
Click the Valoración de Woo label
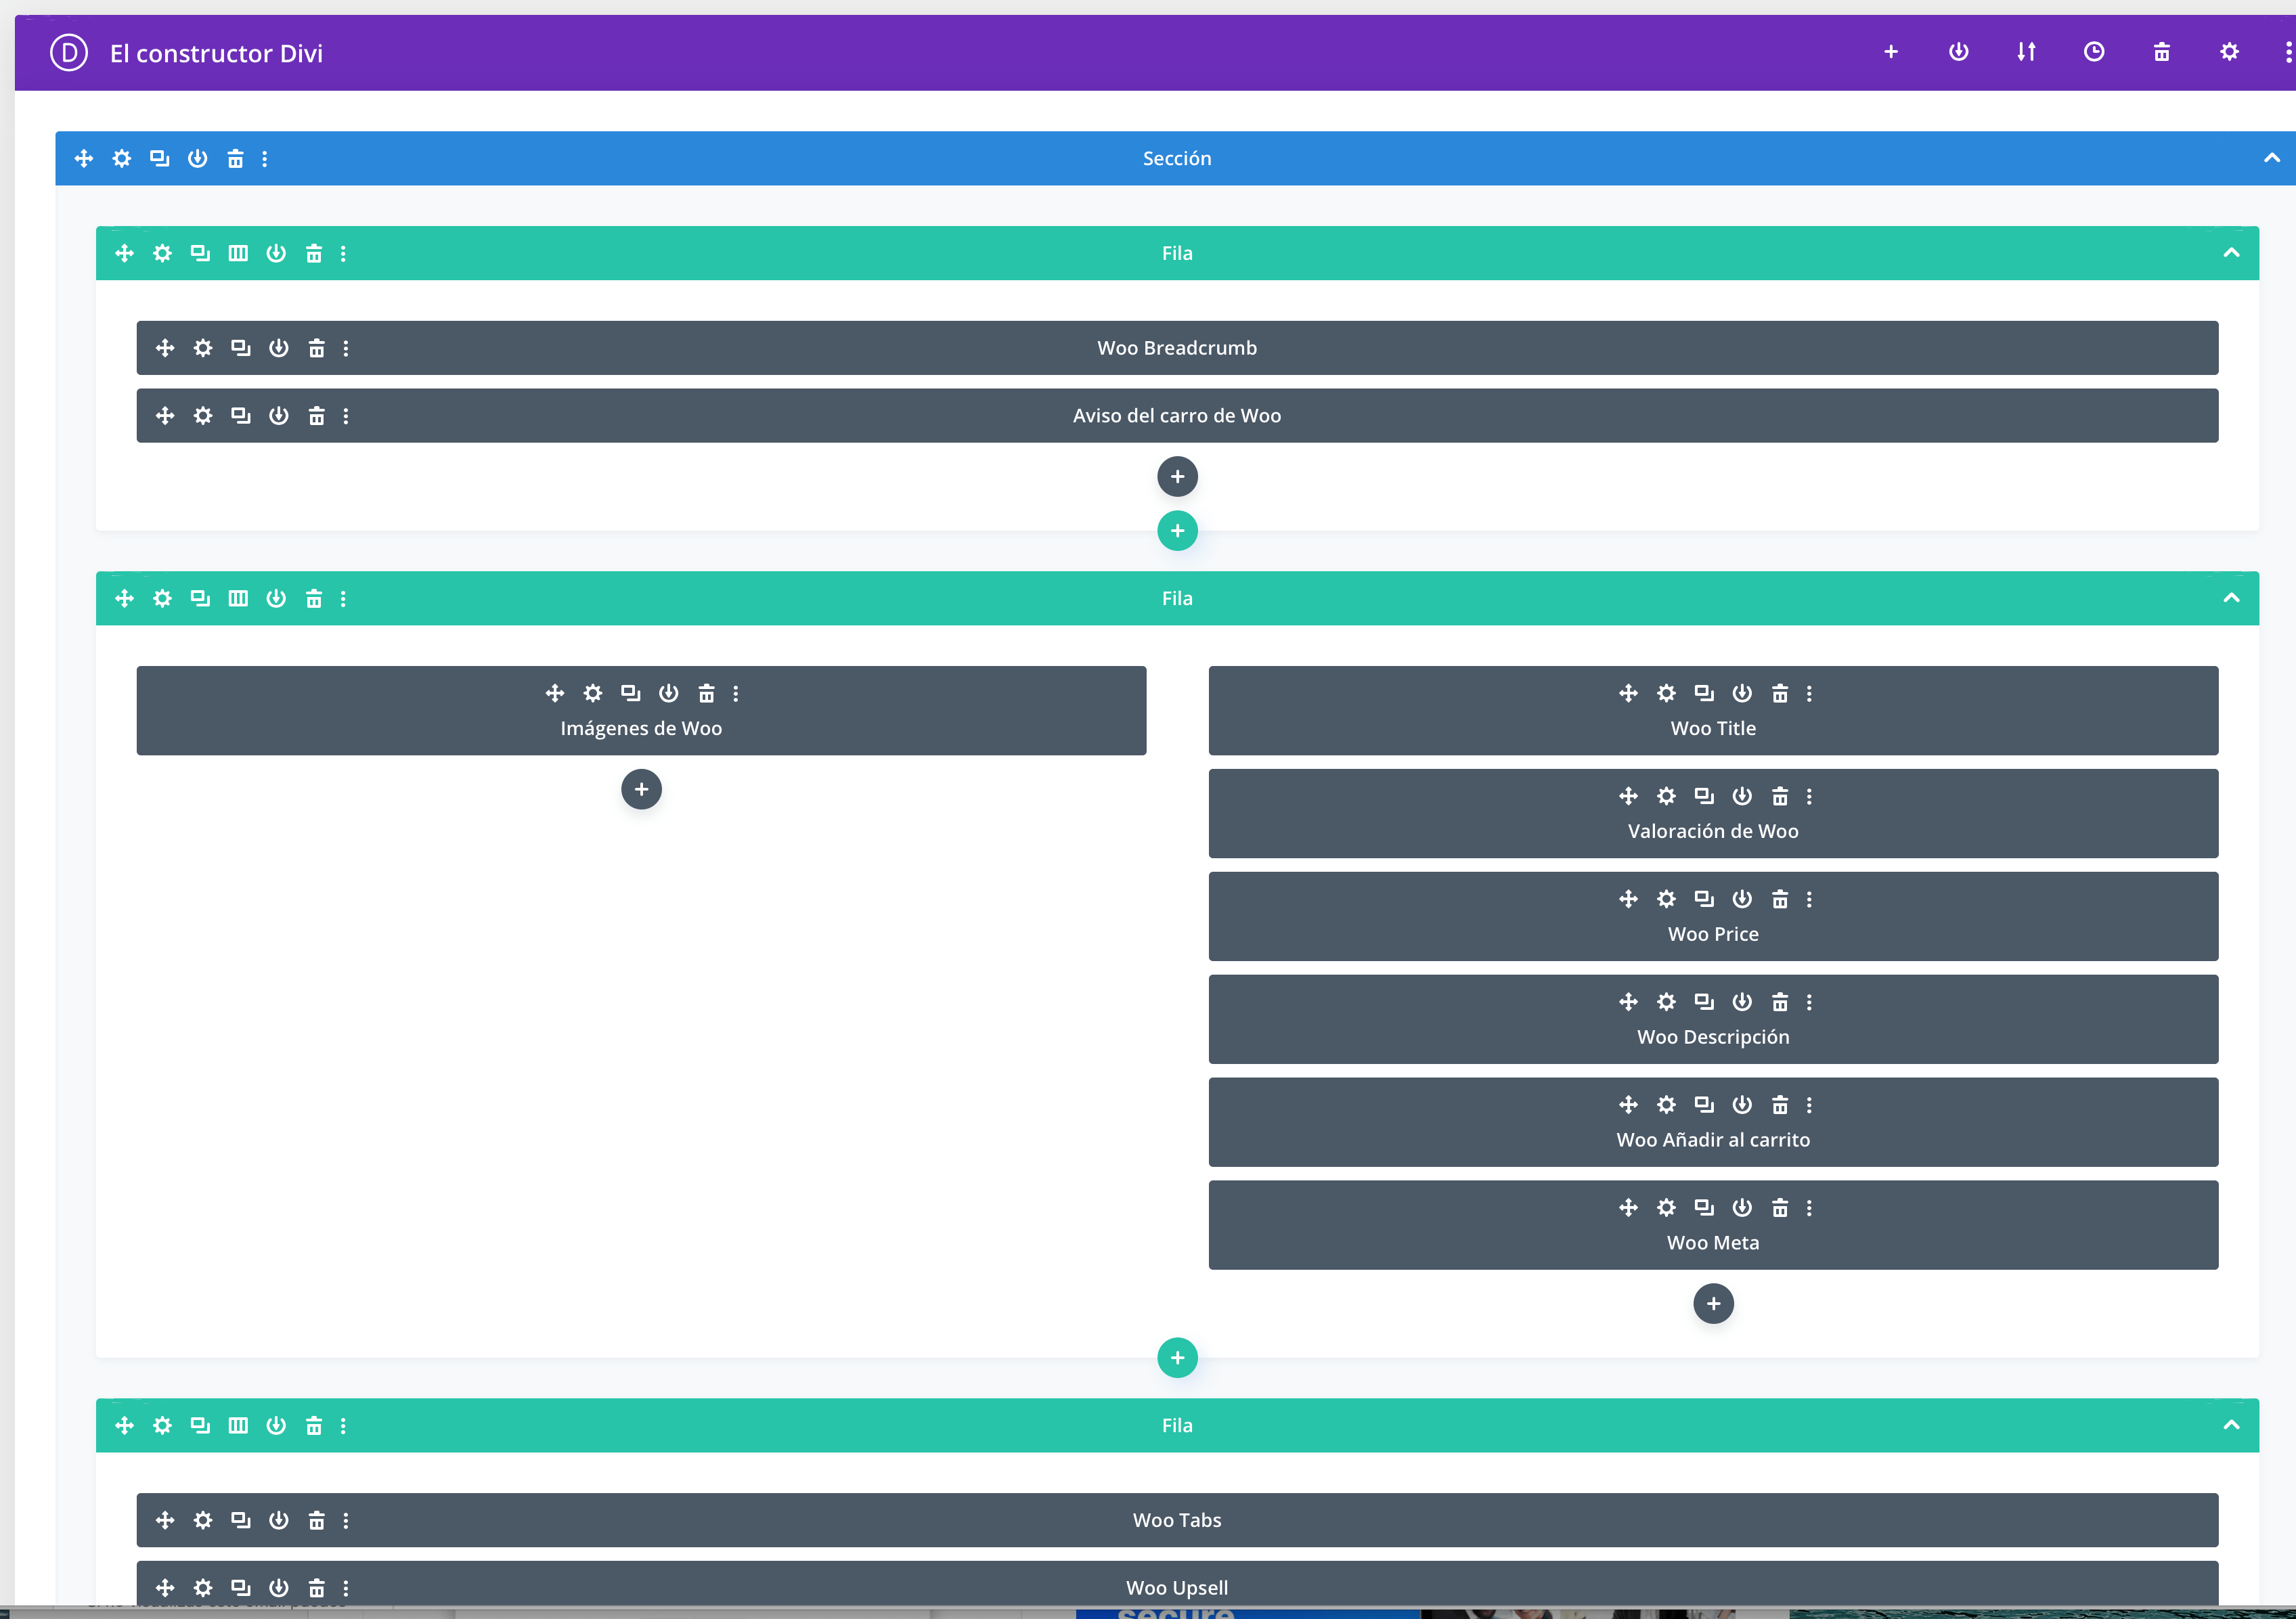click(1713, 831)
